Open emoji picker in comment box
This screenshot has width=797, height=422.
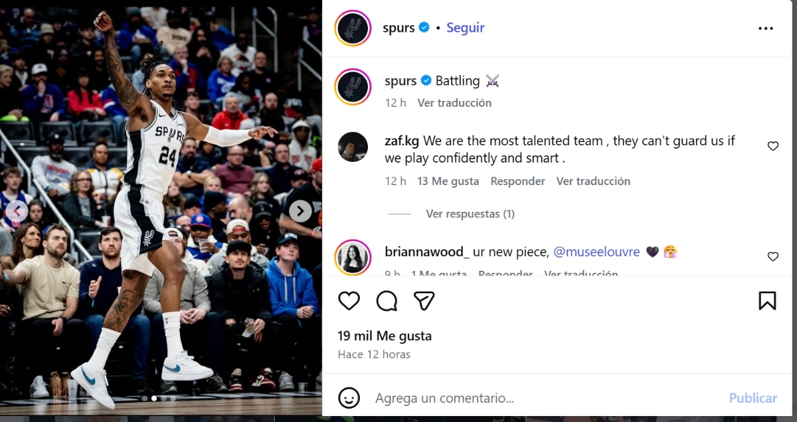coord(349,398)
